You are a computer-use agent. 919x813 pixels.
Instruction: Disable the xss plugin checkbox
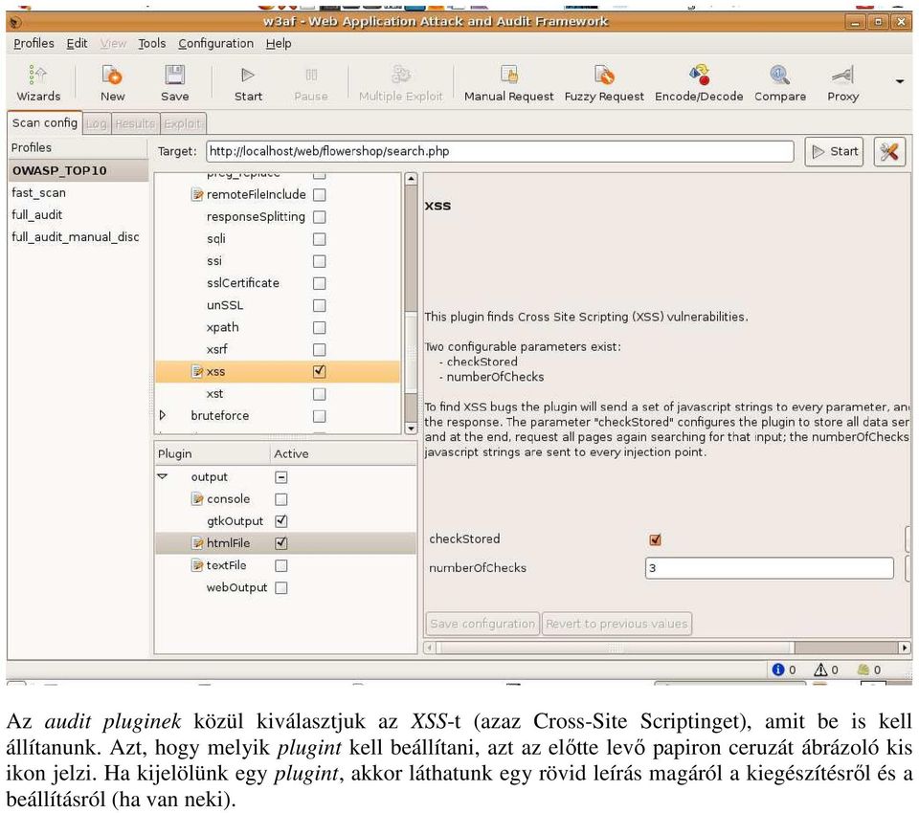click(319, 371)
